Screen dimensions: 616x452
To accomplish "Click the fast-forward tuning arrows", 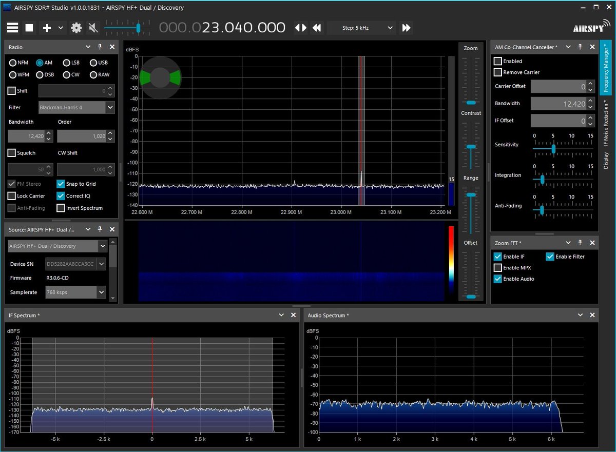I will [406, 28].
